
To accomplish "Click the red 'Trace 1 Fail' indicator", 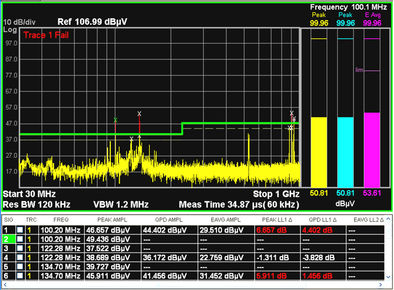I will click(x=46, y=35).
